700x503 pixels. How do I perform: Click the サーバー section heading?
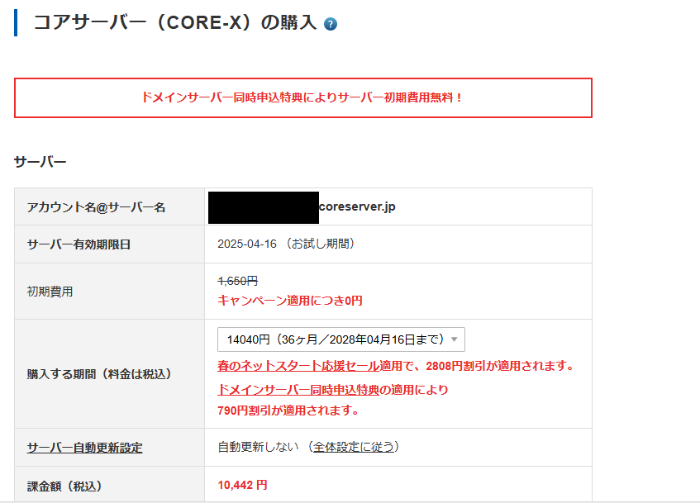point(40,162)
